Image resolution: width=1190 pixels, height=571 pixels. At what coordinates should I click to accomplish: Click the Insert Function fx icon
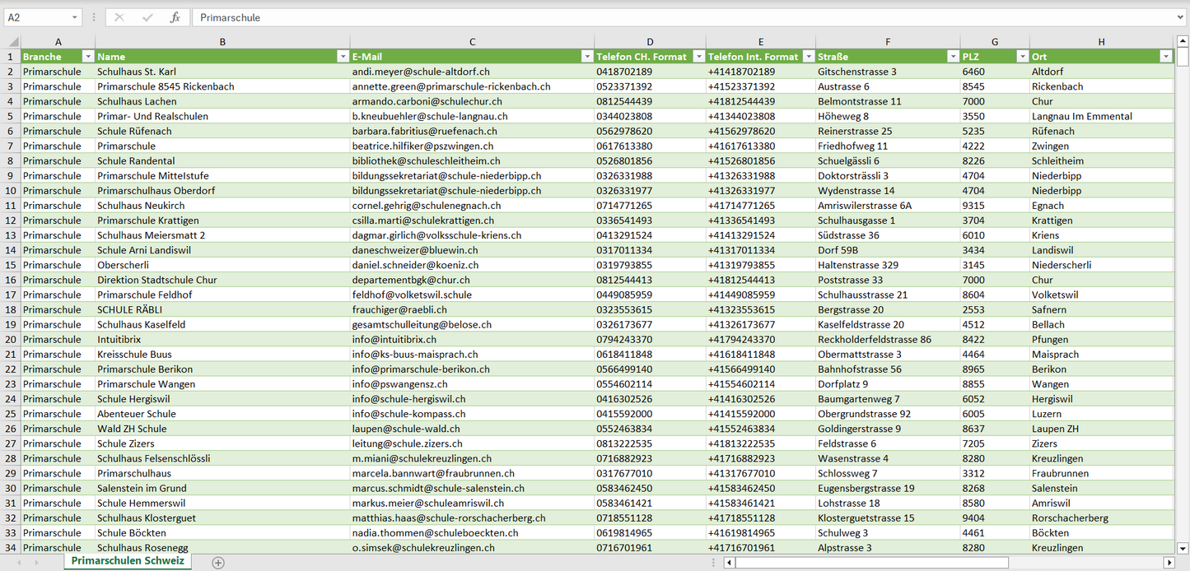coord(175,17)
